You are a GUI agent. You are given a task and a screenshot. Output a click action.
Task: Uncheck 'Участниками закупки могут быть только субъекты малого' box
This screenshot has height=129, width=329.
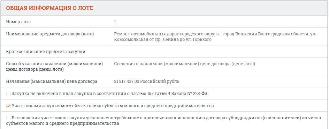tap(8, 106)
